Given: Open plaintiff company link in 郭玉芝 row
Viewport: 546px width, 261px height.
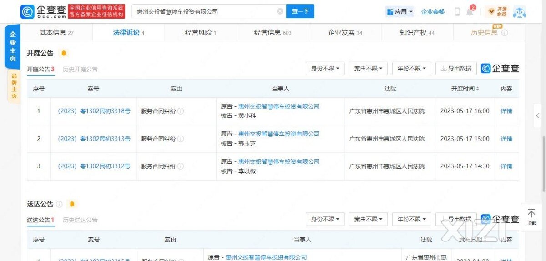Looking at the screenshot, I should point(279,134).
